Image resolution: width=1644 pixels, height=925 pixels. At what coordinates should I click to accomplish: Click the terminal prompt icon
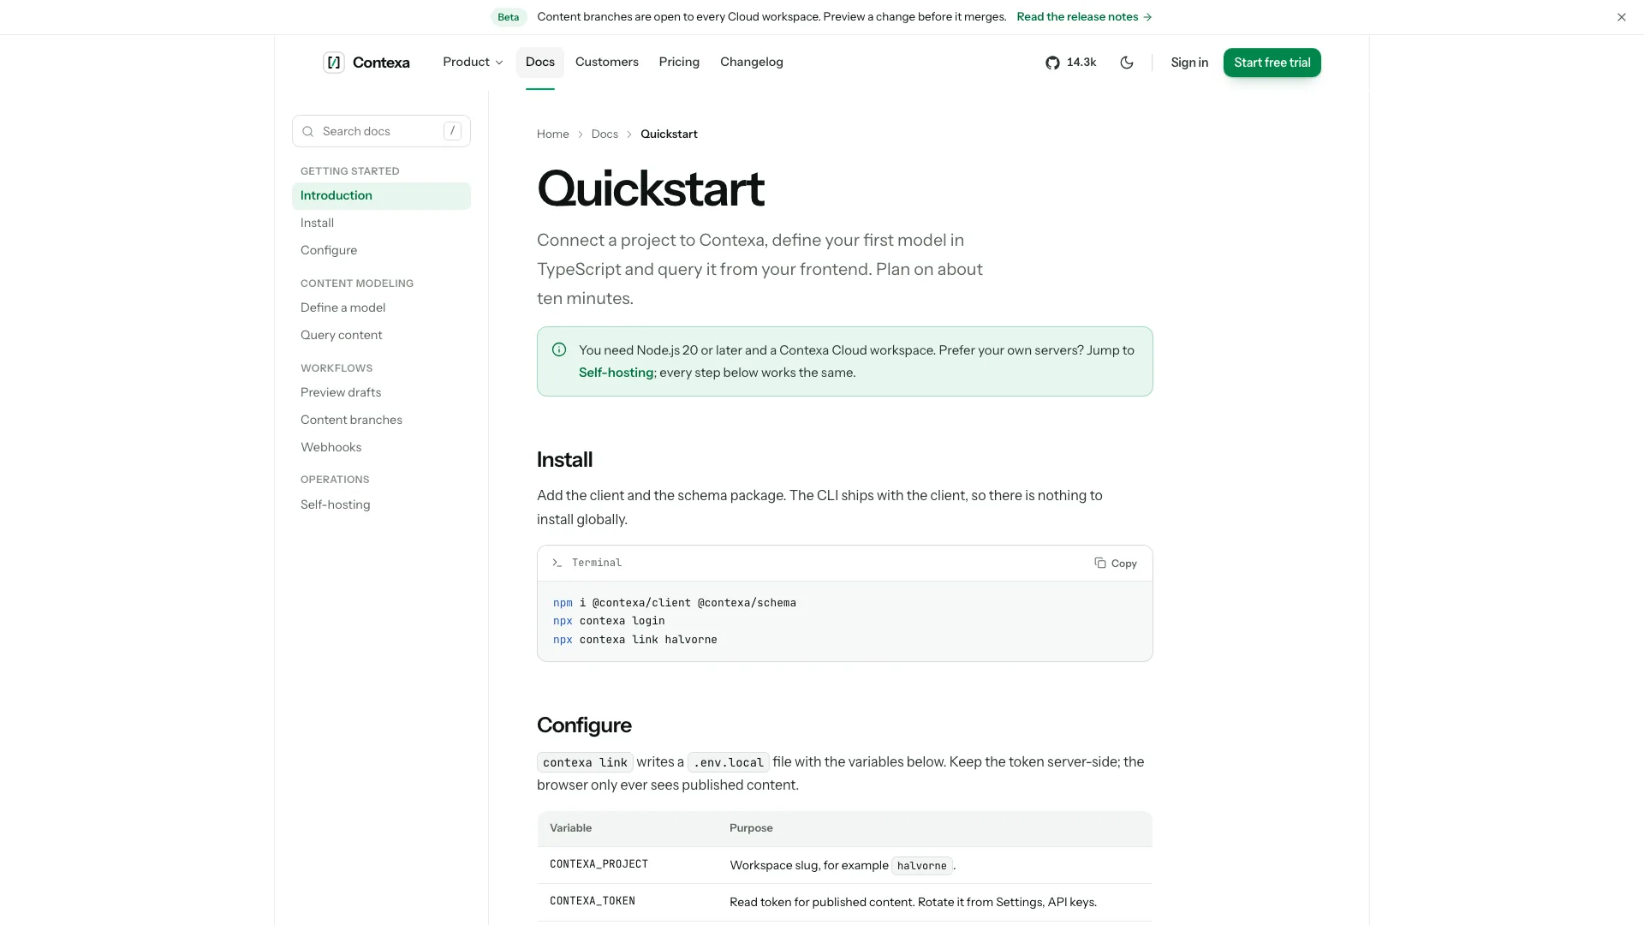coord(557,564)
